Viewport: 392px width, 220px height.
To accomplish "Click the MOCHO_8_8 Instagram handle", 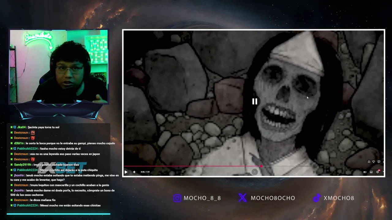I will [x=202, y=198].
